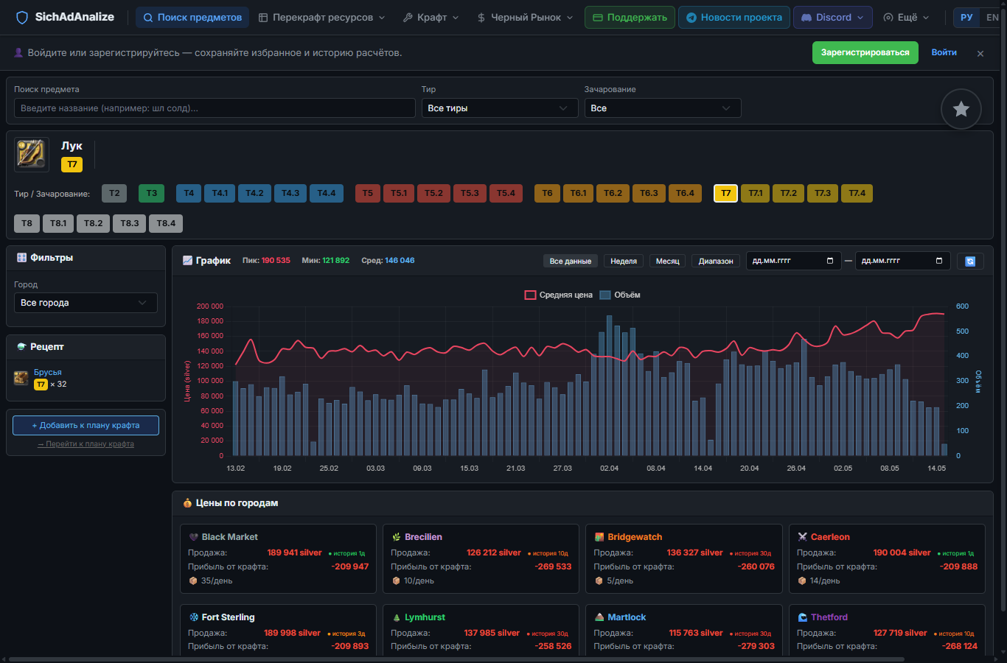Open the Брусья planks recipe icon
This screenshot has width=1007, height=663.
[x=21, y=378]
